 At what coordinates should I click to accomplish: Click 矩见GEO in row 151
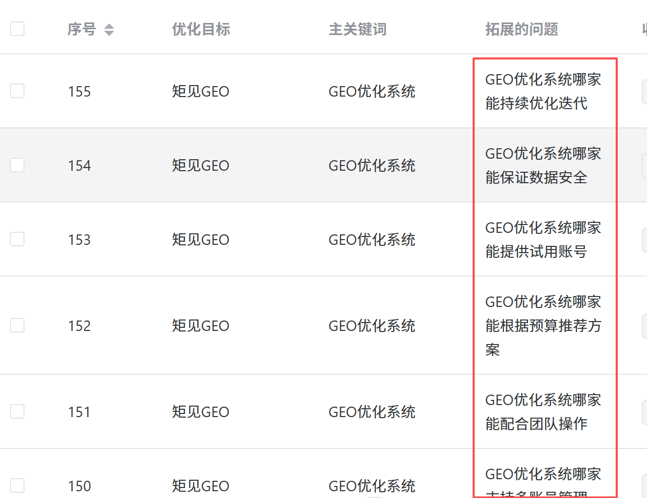tap(201, 412)
